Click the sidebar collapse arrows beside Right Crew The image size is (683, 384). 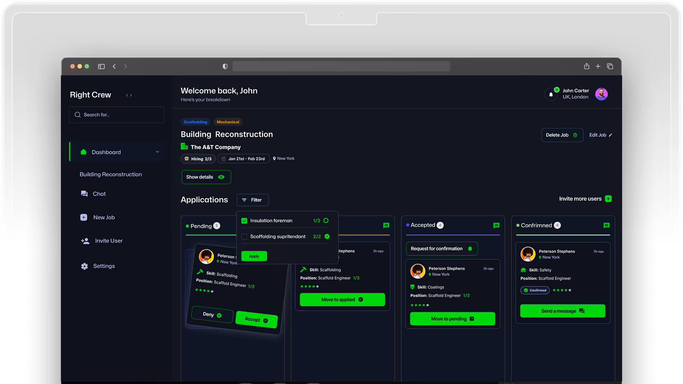tap(129, 95)
